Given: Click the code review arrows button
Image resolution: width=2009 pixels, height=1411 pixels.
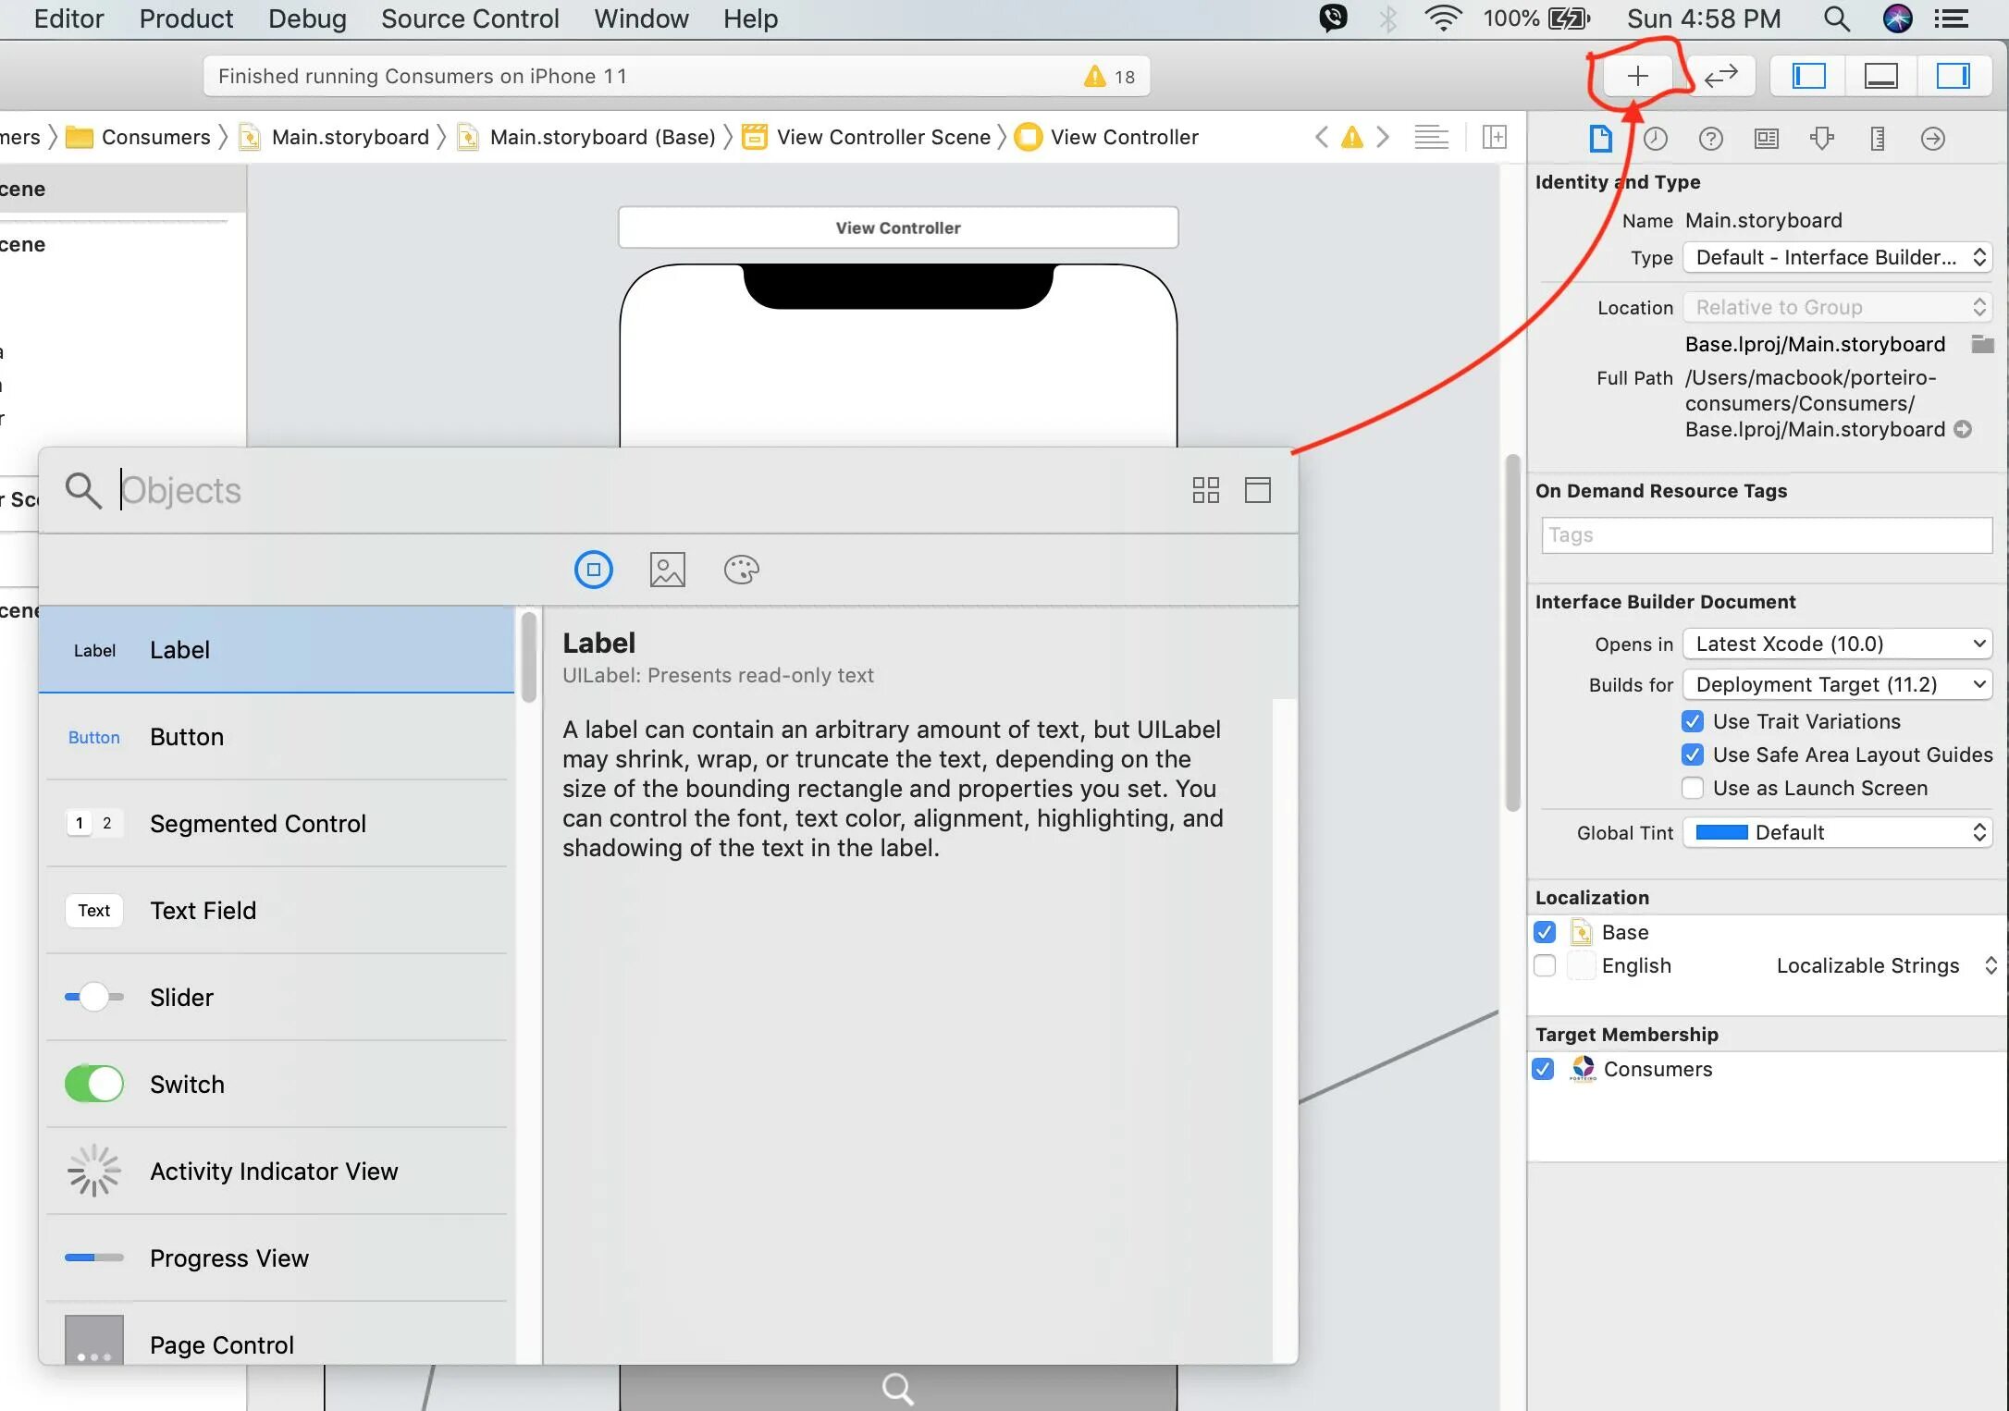Looking at the screenshot, I should coord(1720,76).
